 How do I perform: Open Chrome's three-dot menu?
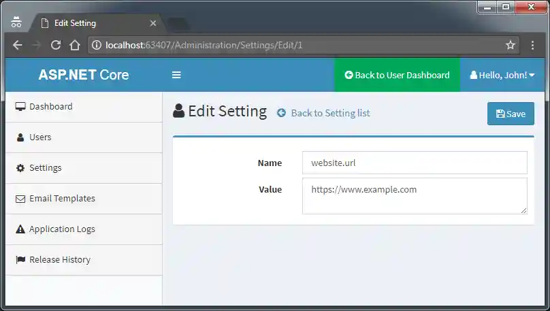(x=532, y=45)
